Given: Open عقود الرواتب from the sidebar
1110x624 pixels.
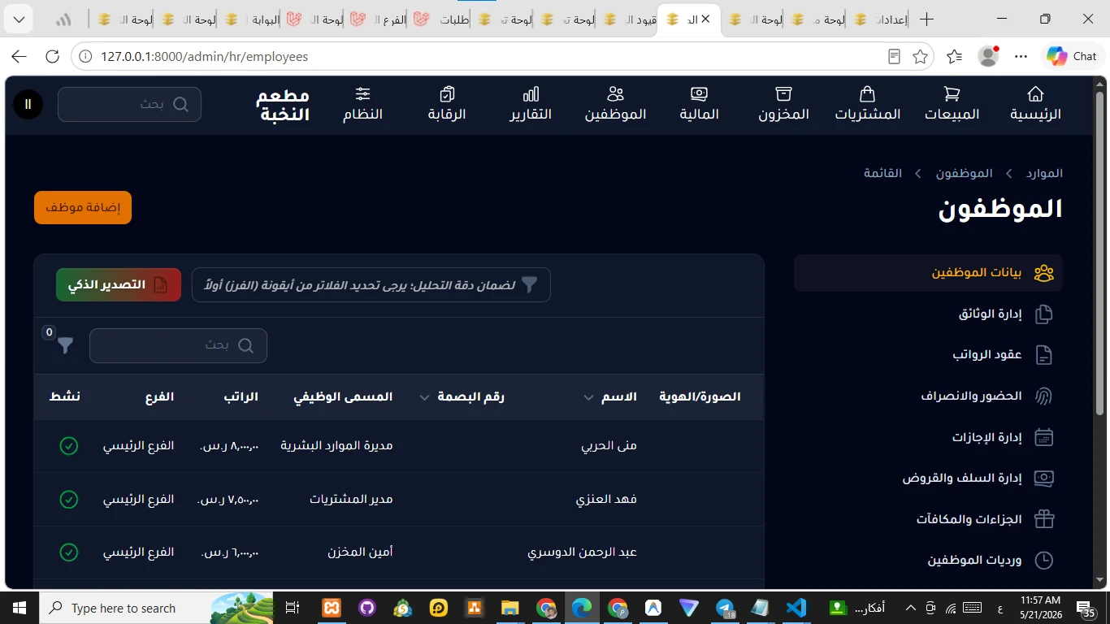Looking at the screenshot, I should (928, 355).
